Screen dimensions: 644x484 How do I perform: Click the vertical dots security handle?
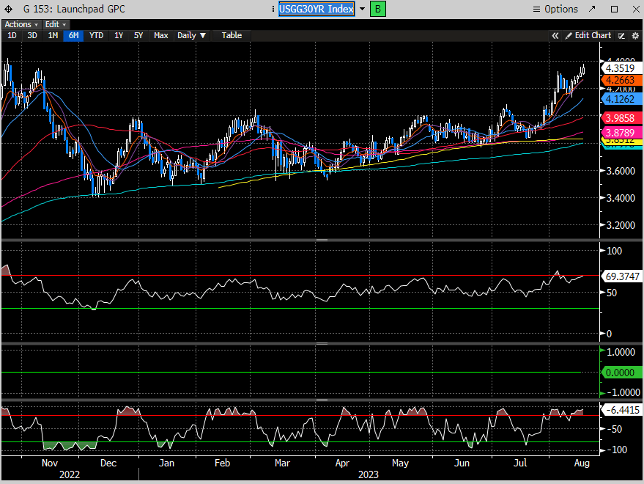click(272, 9)
